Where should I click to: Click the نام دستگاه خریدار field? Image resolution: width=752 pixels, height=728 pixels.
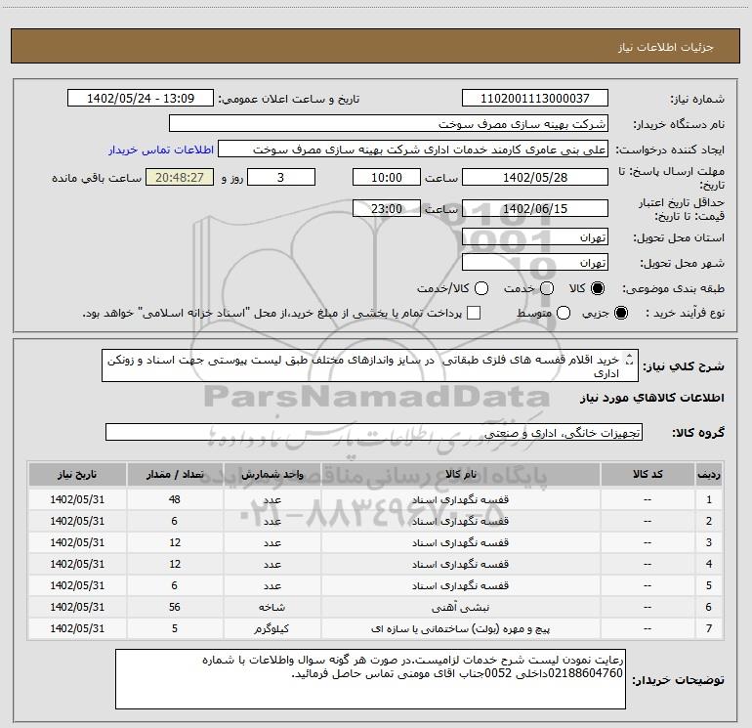[x=389, y=125]
